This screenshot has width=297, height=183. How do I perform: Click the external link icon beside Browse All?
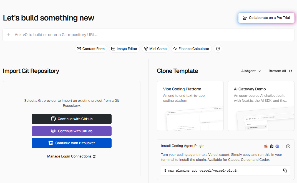pyautogui.click(x=291, y=71)
